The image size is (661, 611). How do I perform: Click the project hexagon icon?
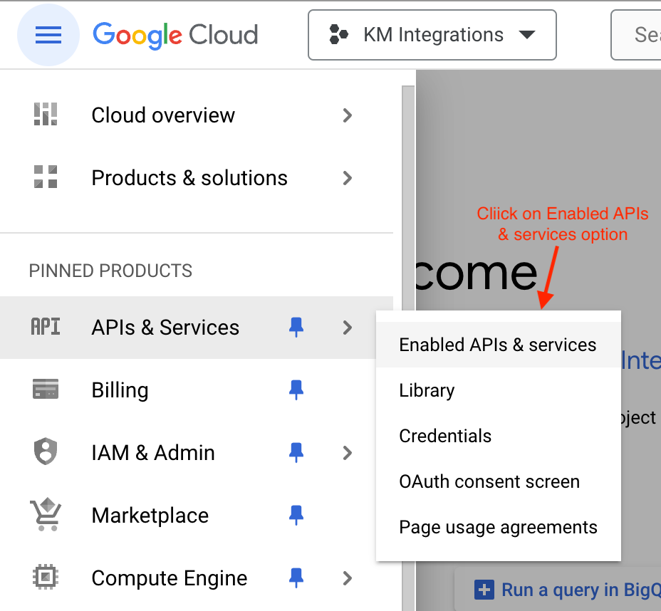tap(338, 35)
